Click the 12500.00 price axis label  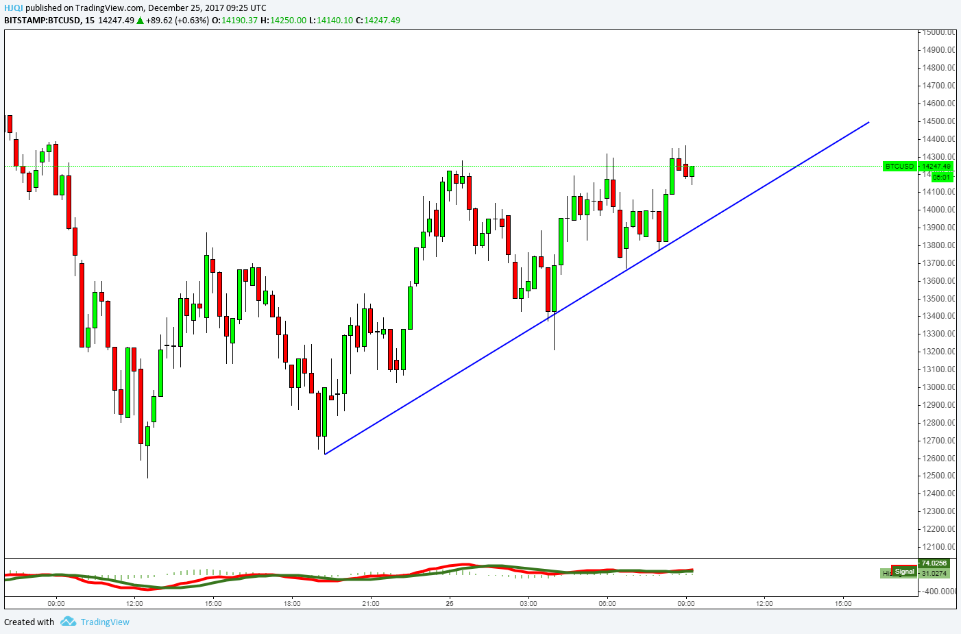pos(938,476)
